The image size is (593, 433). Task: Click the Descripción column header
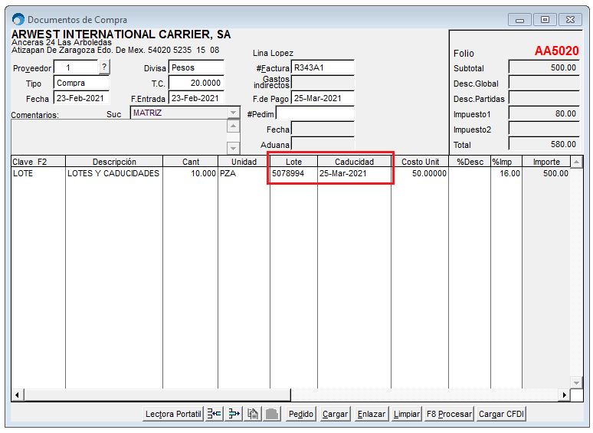pos(114,162)
